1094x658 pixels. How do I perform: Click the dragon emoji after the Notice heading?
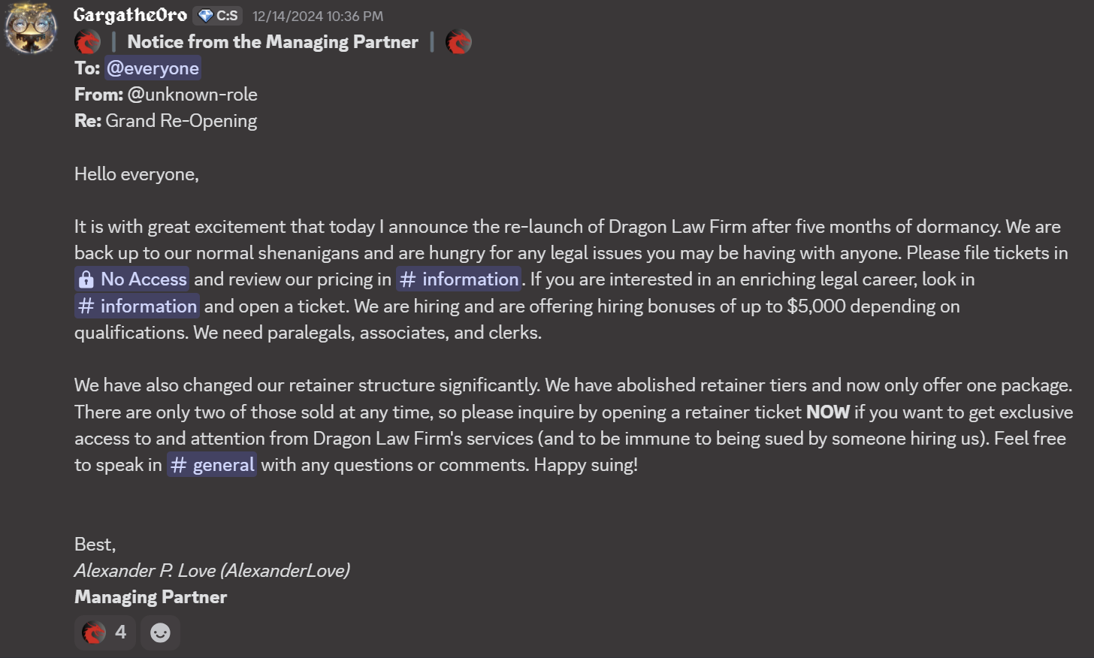click(x=458, y=42)
